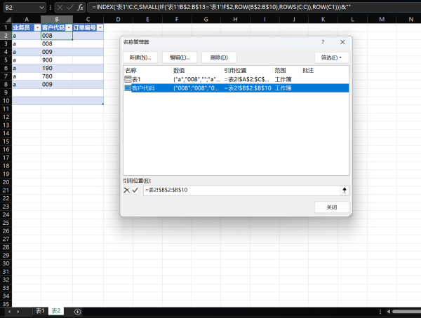This screenshot has height=318, width=421.
Task: Click the 删除(D) button in Name Manager
Action: [x=219, y=57]
